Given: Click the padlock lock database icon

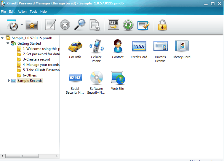Looking at the screenshot, I should point(162,25).
